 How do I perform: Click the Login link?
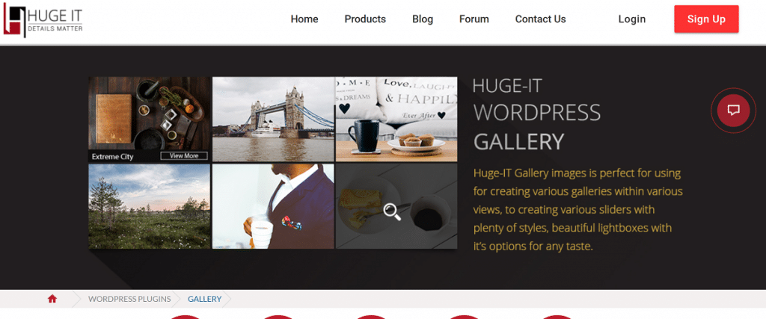pyautogui.click(x=631, y=19)
